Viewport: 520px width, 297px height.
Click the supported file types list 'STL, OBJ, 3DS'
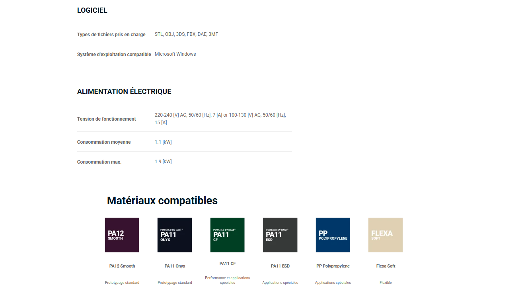(186, 34)
